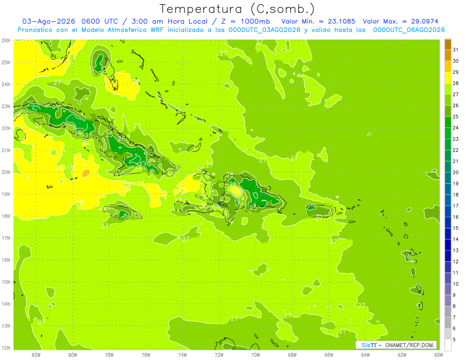This screenshot has width=466, height=360.
Task: Click the orange color bar segment between 29 and 30
Action: [448, 66]
